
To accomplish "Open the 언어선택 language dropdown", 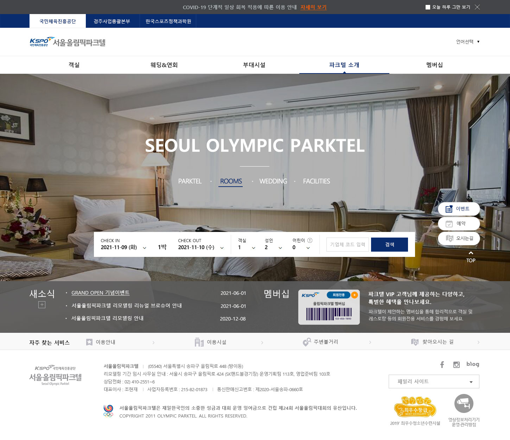I will [x=468, y=42].
